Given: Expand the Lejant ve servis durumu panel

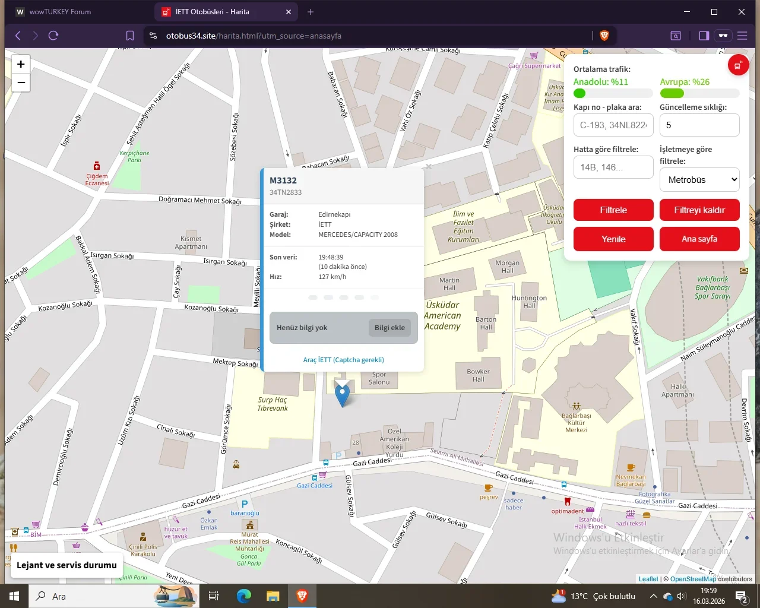Looking at the screenshot, I should coord(66,565).
